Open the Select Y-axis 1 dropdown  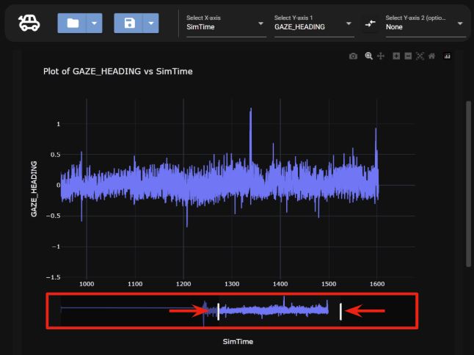(x=314, y=24)
